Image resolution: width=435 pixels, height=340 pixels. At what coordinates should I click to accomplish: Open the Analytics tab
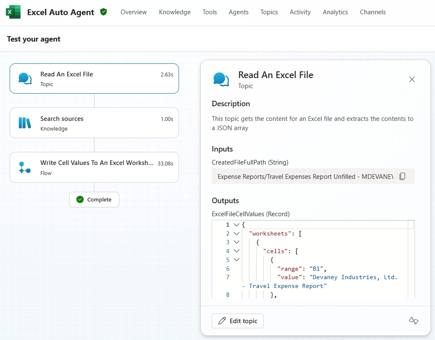pos(335,12)
